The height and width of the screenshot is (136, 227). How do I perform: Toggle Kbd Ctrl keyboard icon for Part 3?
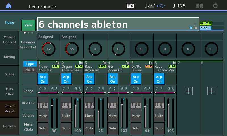[89, 103]
